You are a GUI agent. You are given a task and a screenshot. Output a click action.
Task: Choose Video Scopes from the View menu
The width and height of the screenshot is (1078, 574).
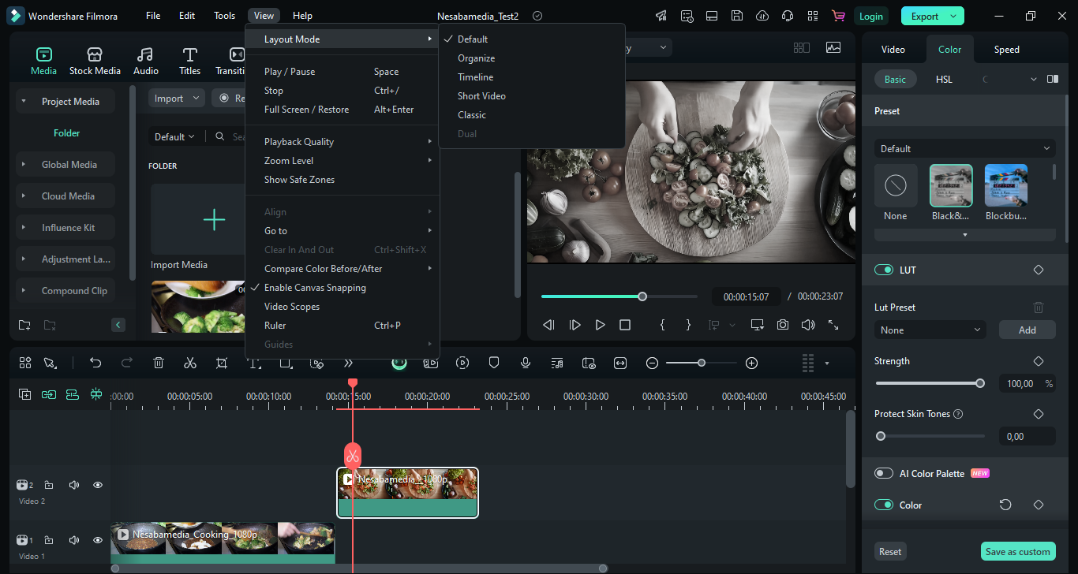(292, 307)
